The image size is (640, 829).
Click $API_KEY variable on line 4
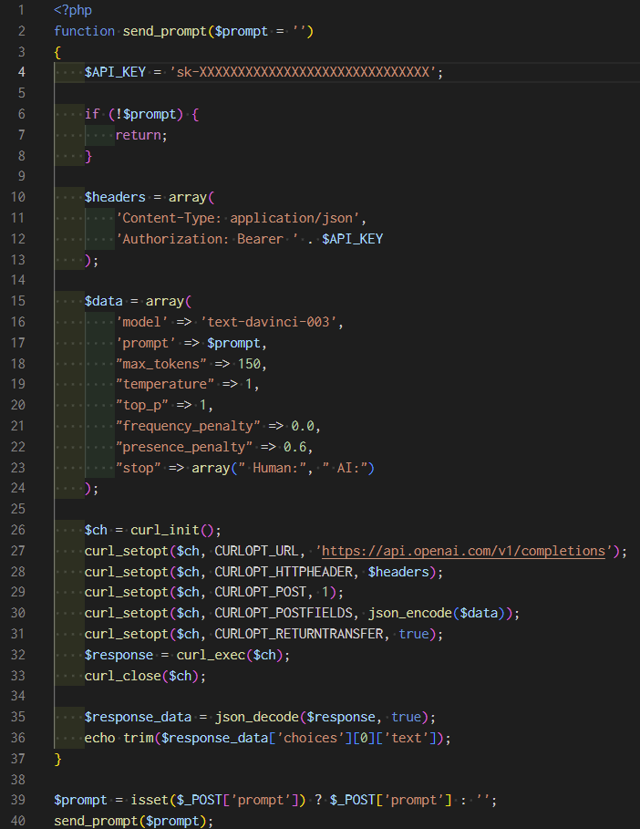[115, 72]
